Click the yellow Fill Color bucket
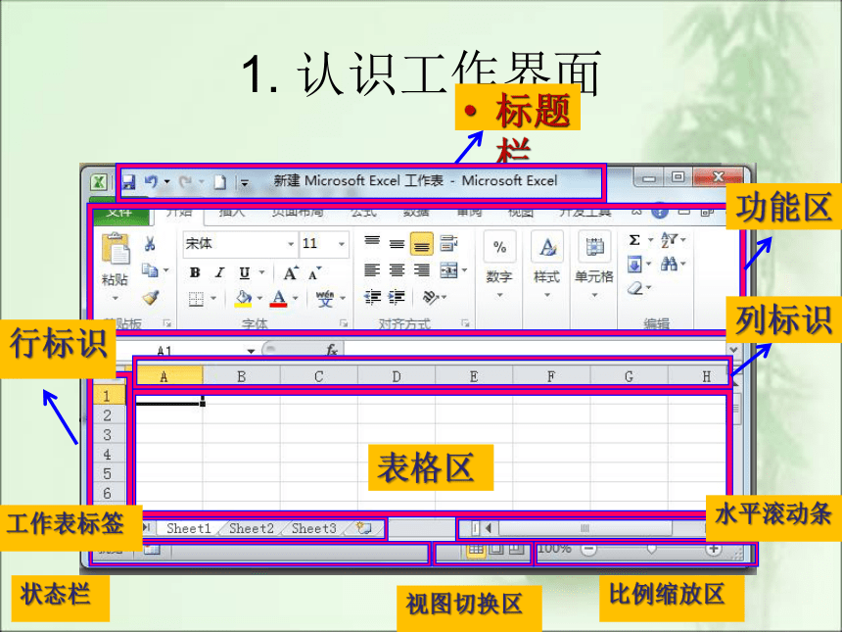This screenshot has height=632, width=842. pos(244,298)
